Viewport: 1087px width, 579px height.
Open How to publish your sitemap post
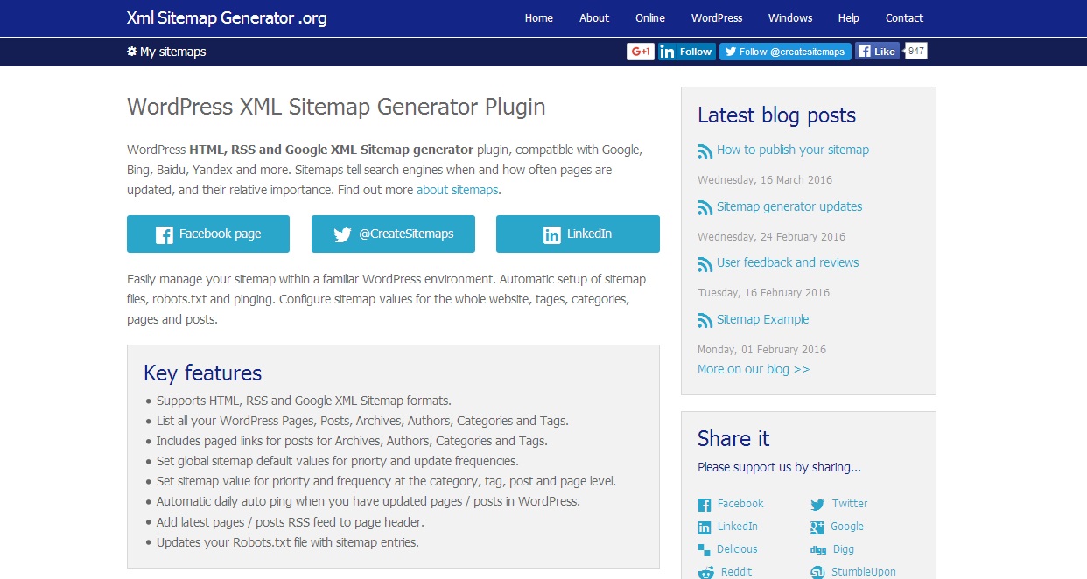[792, 150]
